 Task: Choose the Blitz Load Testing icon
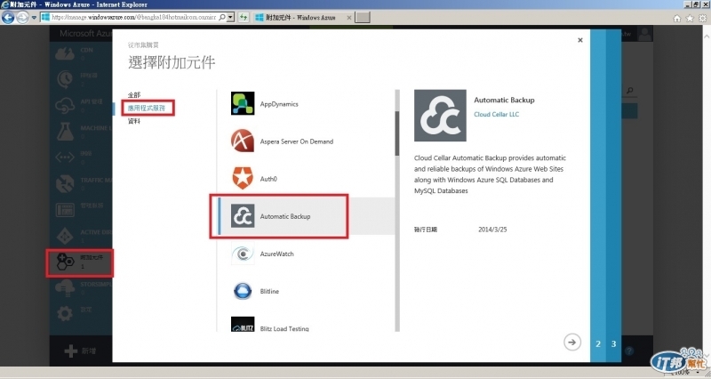(x=243, y=324)
